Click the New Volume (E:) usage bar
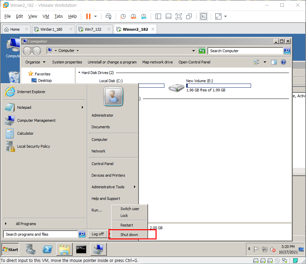Image resolution: width=306 pixels, height=264 pixels. tap(219, 86)
